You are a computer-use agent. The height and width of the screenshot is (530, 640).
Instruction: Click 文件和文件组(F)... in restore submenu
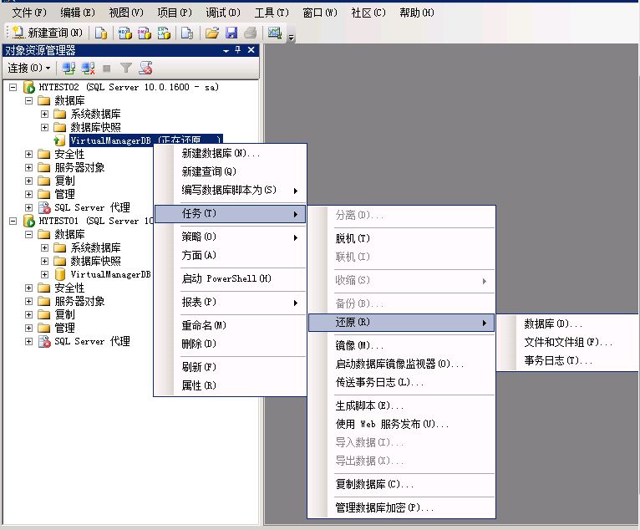(568, 342)
